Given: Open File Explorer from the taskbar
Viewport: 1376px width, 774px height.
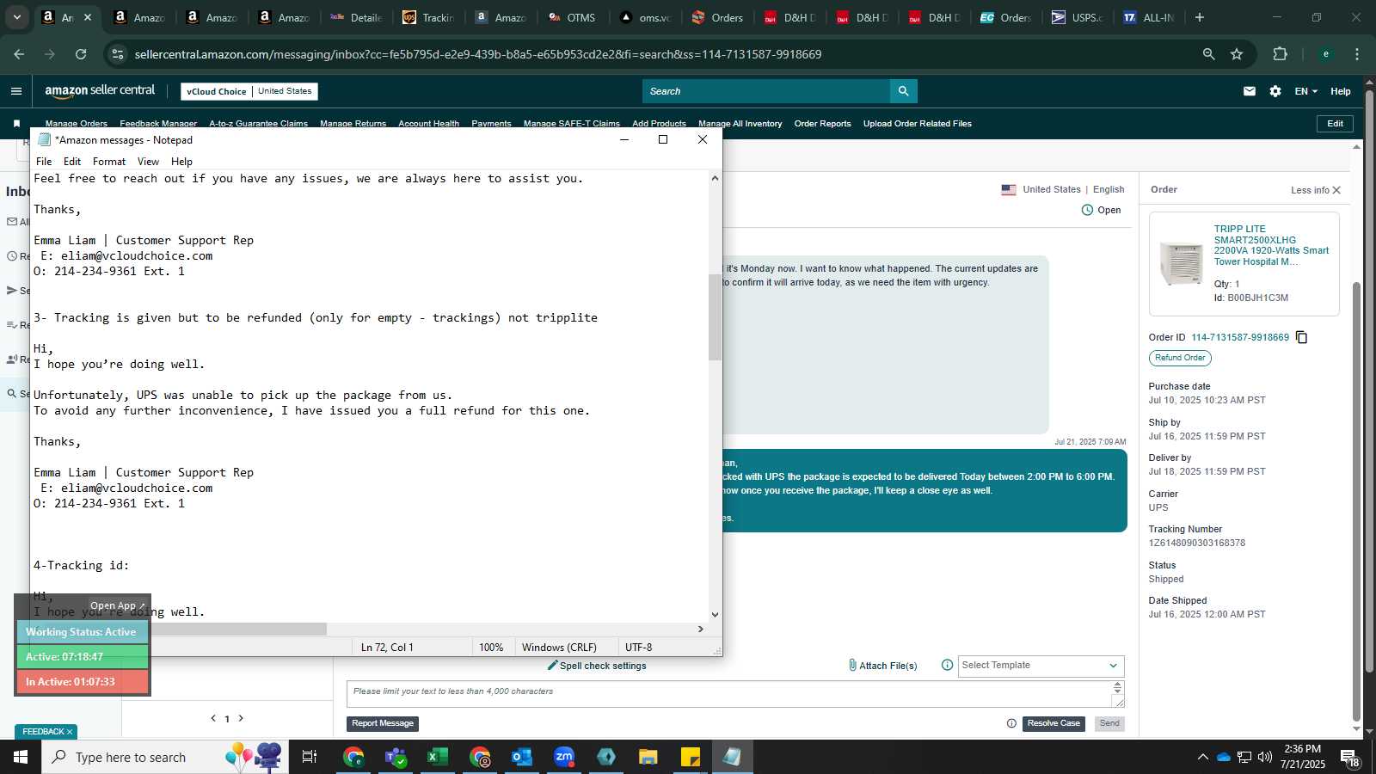Looking at the screenshot, I should click(648, 757).
